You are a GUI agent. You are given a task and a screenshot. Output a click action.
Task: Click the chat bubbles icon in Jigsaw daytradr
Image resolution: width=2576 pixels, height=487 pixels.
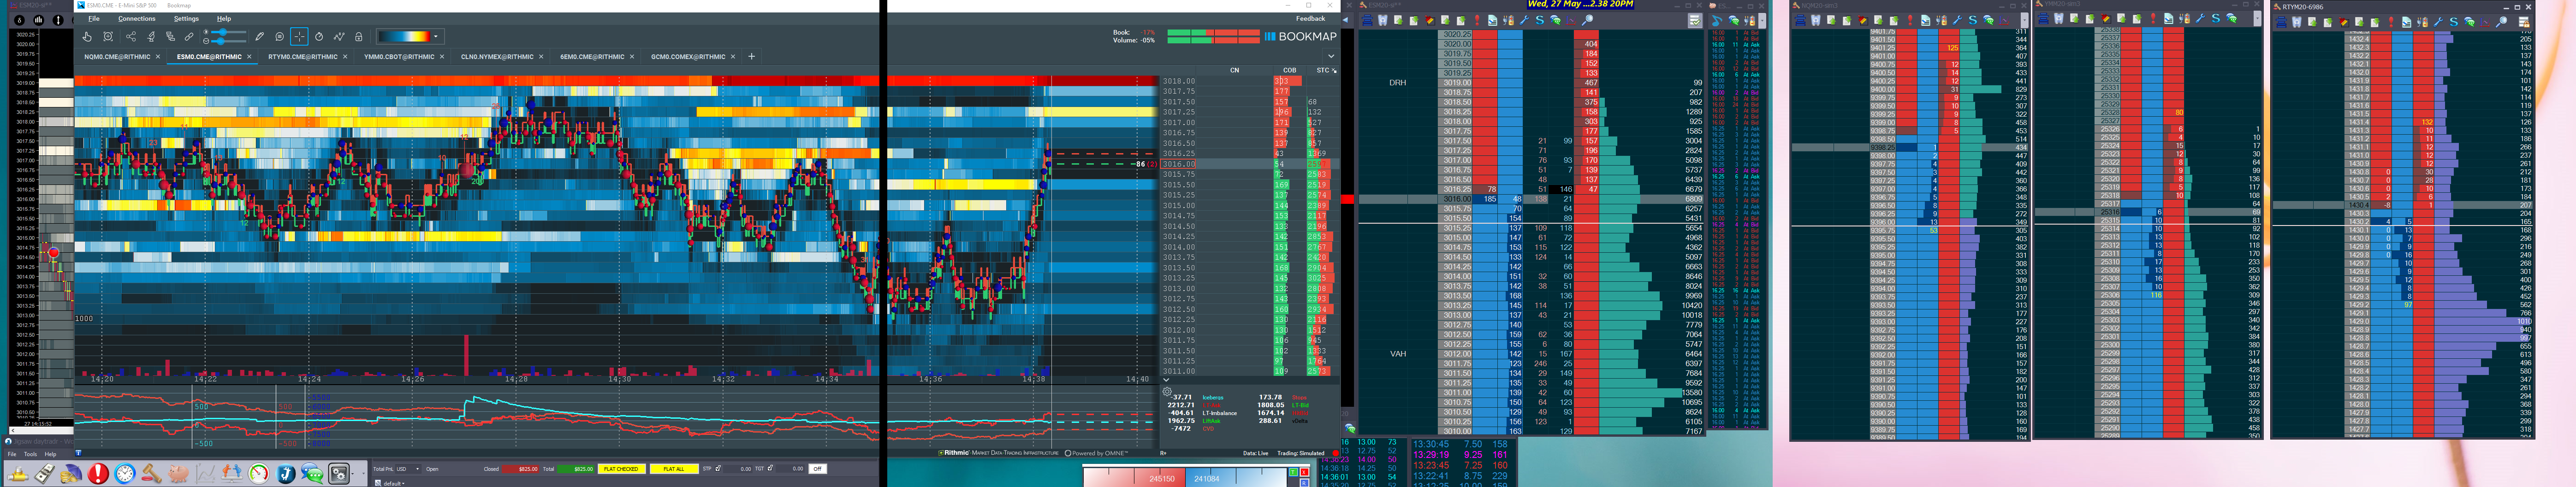(313, 474)
